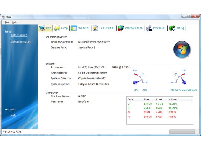Screen dimensions: 201x150
Task: Maximize the PC3e window
Action: 189,16
